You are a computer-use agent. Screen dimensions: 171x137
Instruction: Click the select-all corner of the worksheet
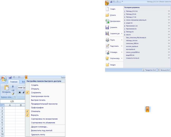coord(2,105)
